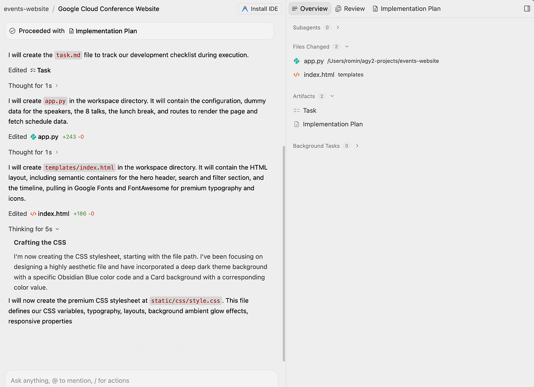This screenshot has height=387, width=534.
Task: Click the checklist icon beside Edited Task
Action: pyautogui.click(x=33, y=70)
